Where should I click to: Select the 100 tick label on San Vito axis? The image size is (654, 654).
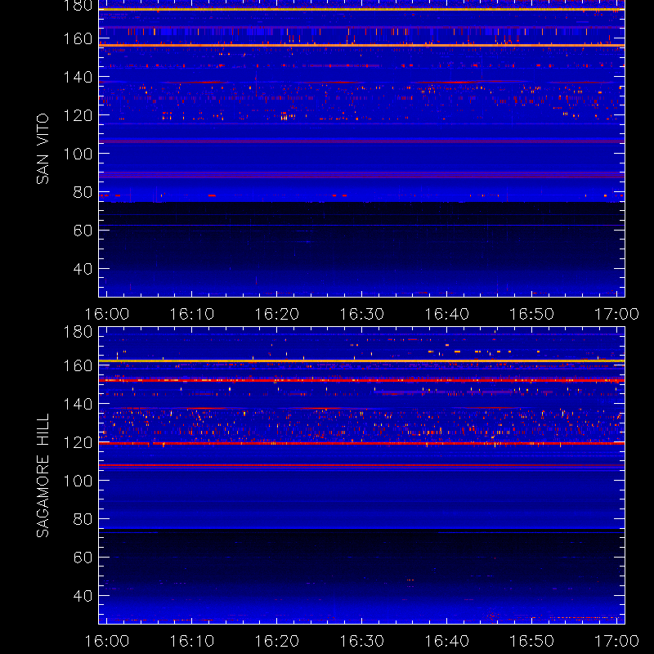coord(78,154)
